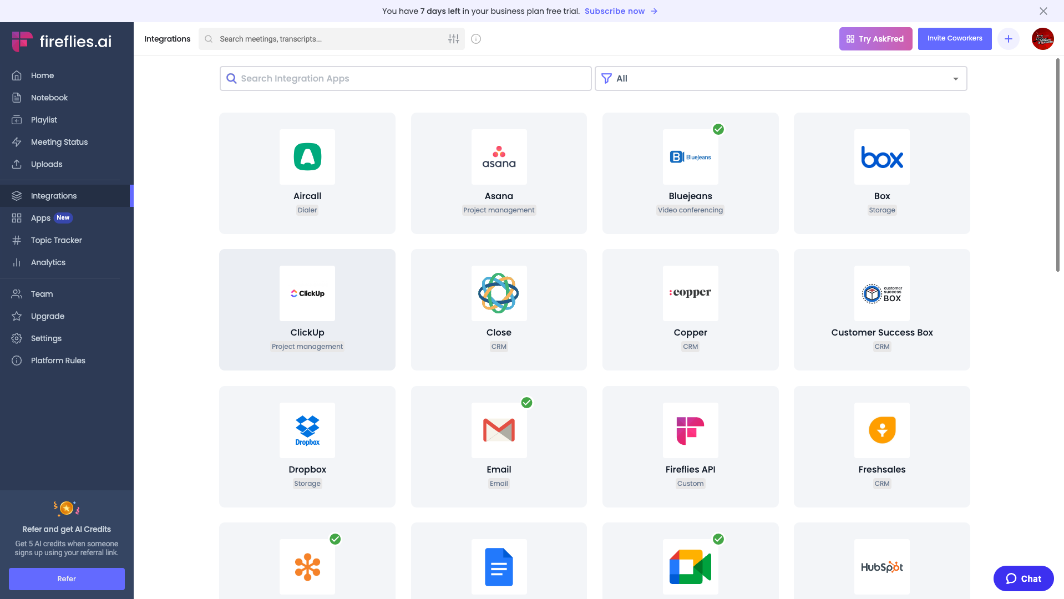Open the Search Integration Apps input field
This screenshot has width=1064, height=599.
coord(405,78)
